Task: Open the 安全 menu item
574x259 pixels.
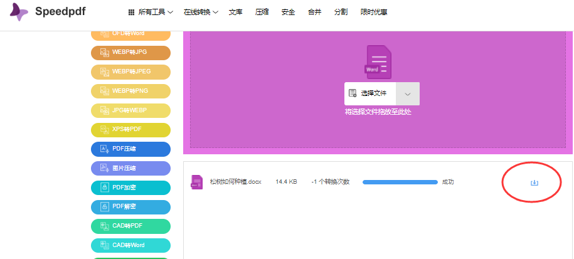Action: point(288,12)
